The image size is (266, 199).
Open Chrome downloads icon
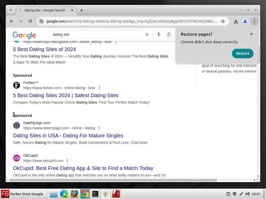tap(236, 21)
